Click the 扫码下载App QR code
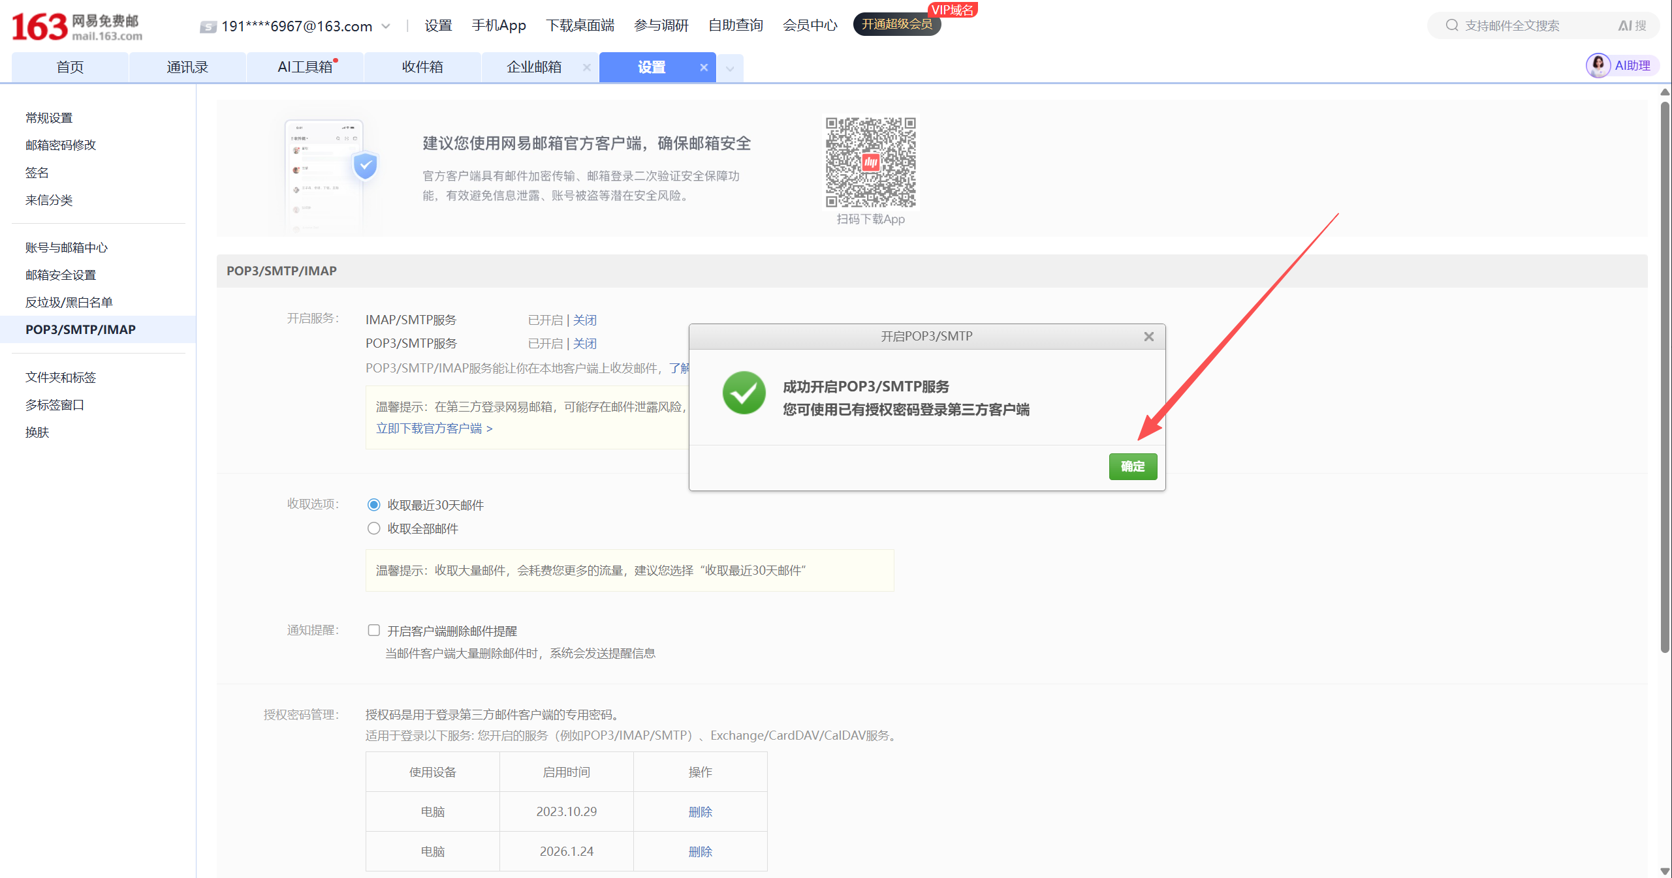 (x=870, y=162)
